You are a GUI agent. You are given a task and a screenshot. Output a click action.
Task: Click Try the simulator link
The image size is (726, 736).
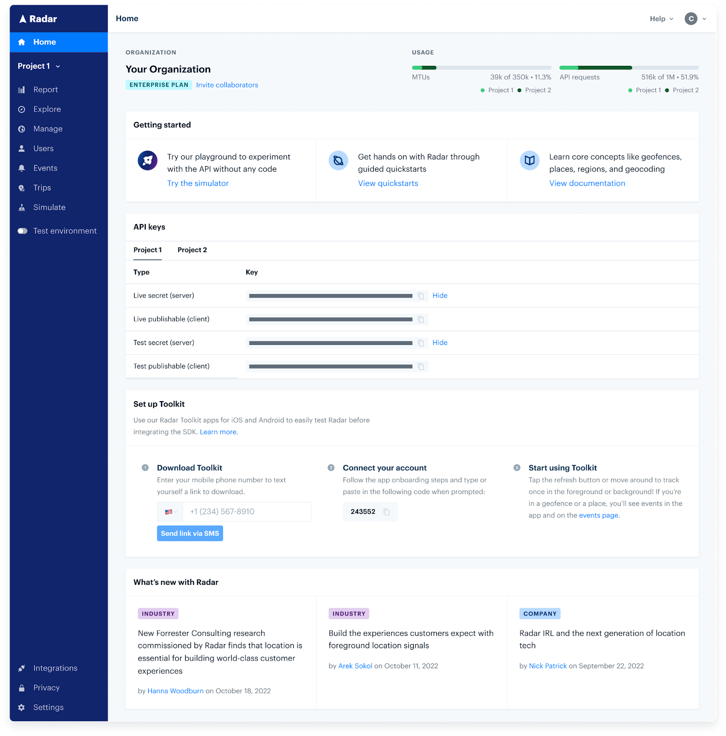click(198, 184)
